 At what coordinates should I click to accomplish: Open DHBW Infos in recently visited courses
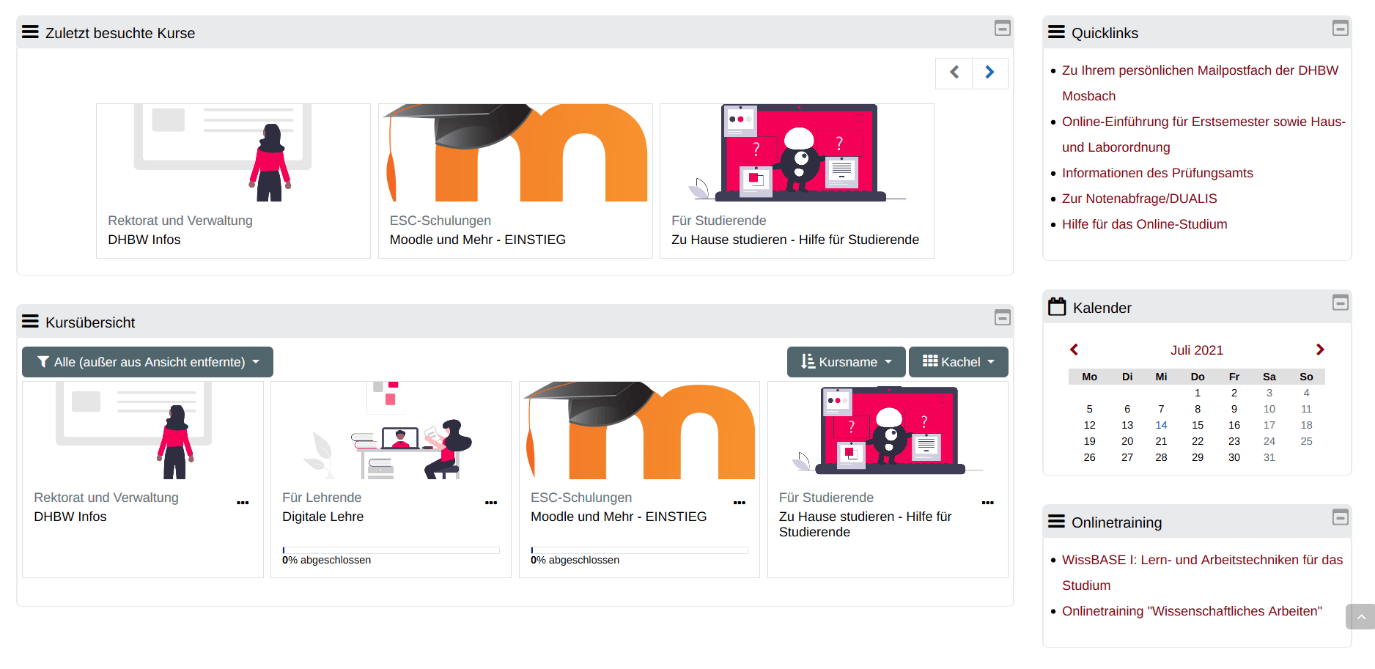[x=144, y=240]
